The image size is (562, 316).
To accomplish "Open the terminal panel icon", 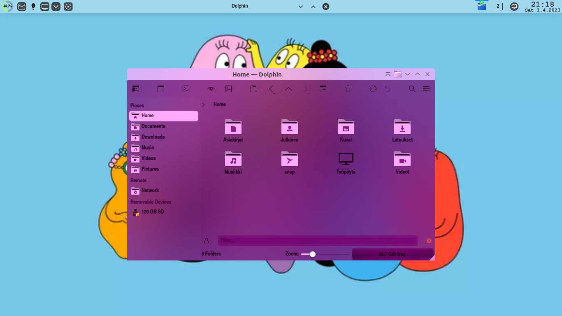I will click(186, 89).
